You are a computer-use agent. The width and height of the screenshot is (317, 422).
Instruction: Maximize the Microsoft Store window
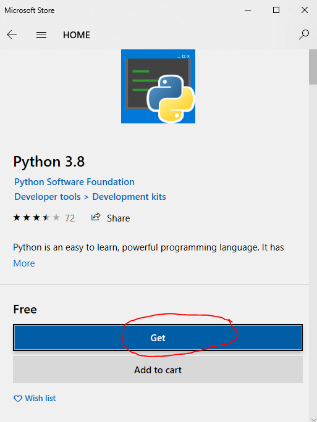pos(276,10)
